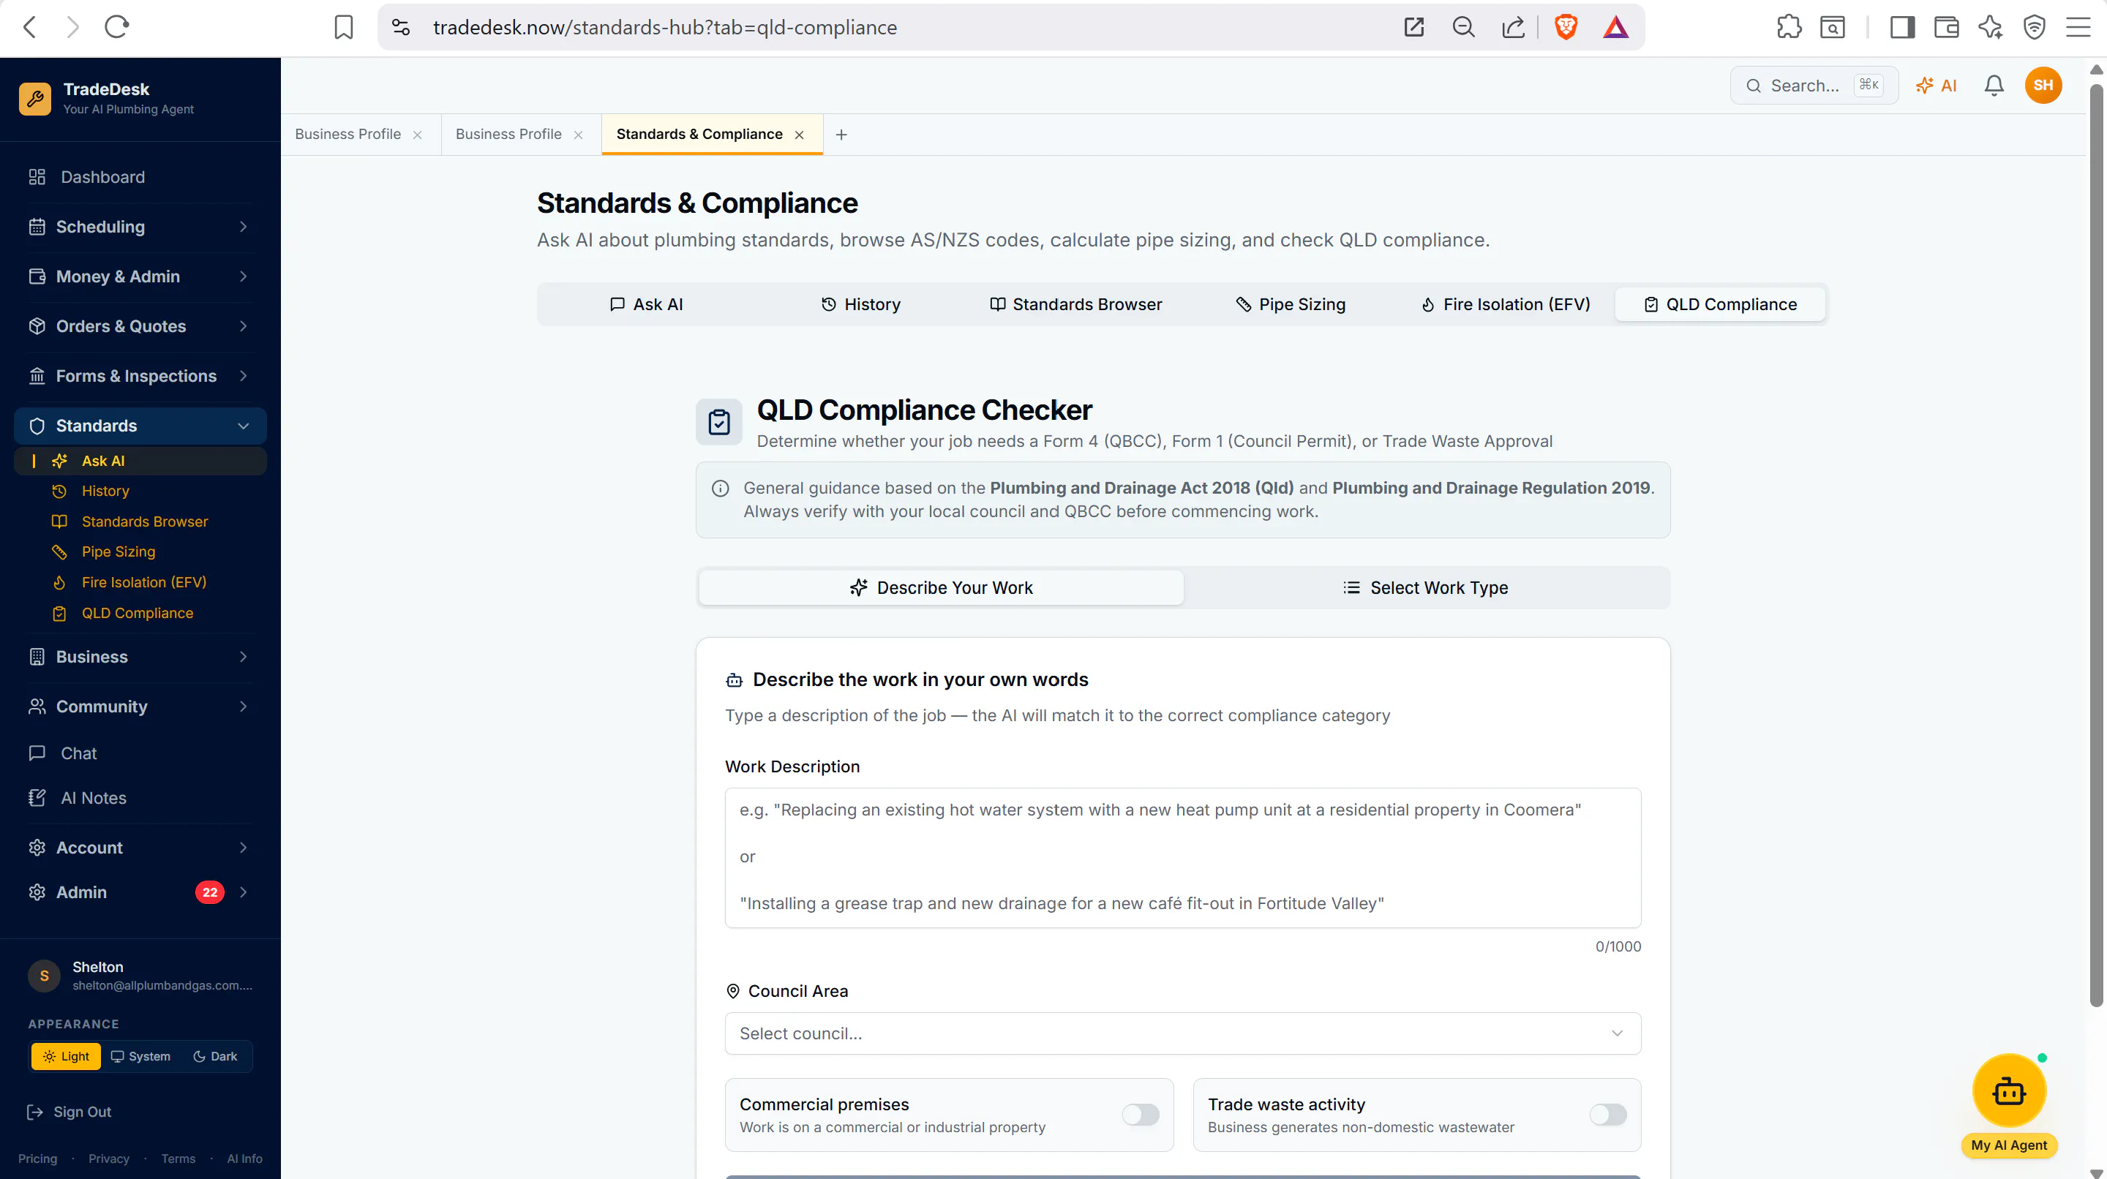Click the zoom magnifier icon in address bar
The height and width of the screenshot is (1179, 2107).
coord(1463,27)
